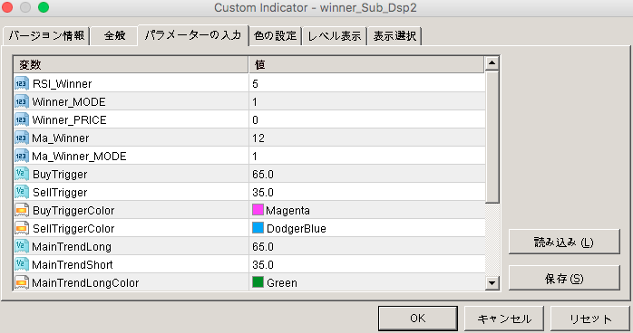Click the scrollbar down arrow
Screen dimensions: 633x333
point(492,283)
